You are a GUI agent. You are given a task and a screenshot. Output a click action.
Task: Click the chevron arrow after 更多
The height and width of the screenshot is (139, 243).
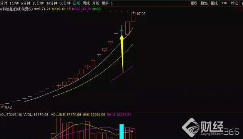(112, 3)
